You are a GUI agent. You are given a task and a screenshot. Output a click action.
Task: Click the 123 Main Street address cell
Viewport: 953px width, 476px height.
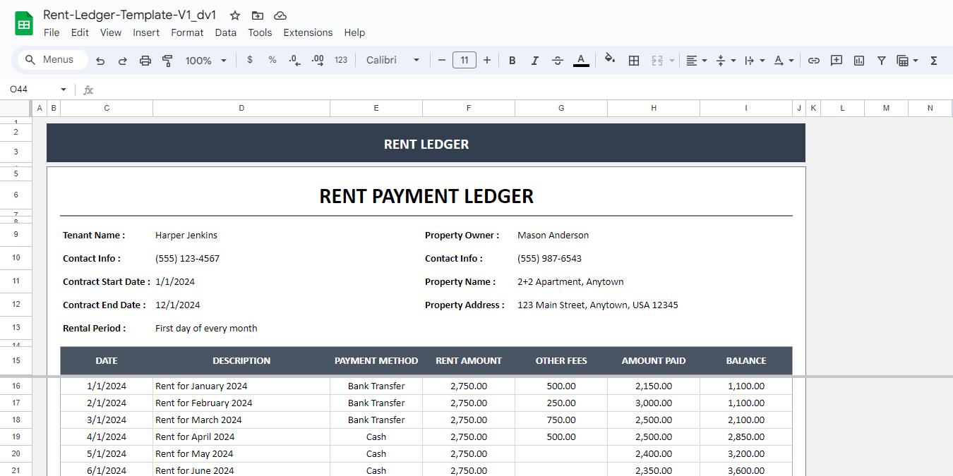(x=597, y=305)
